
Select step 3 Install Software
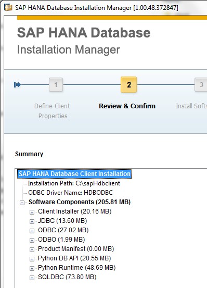tap(201, 84)
